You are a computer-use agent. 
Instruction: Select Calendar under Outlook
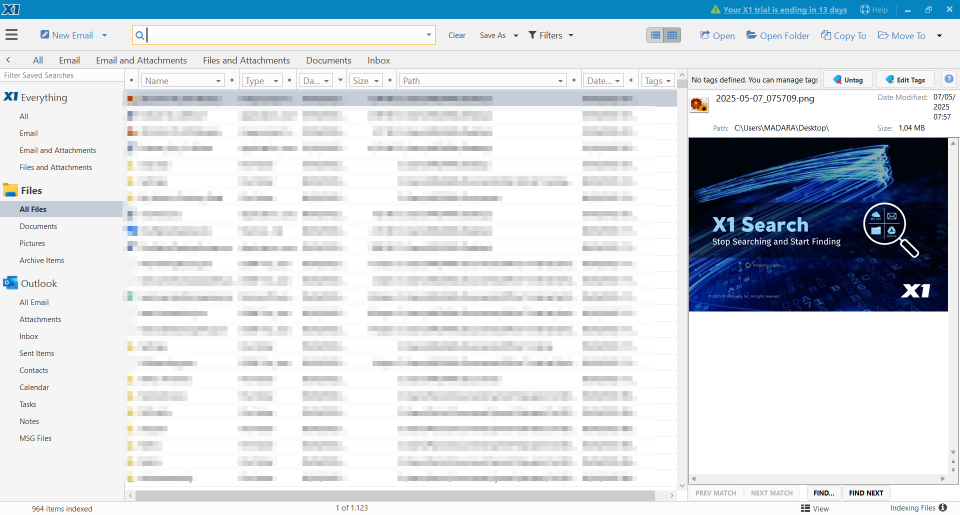pyautogui.click(x=34, y=387)
